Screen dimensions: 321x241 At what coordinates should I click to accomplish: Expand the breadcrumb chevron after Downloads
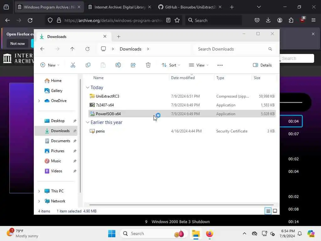tap(148, 49)
